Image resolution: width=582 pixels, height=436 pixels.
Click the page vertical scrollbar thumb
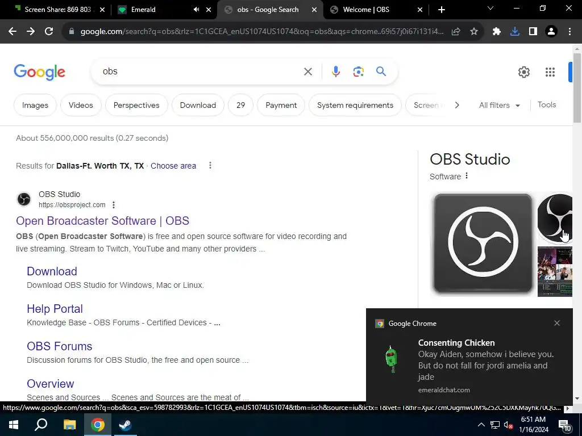coord(577,87)
